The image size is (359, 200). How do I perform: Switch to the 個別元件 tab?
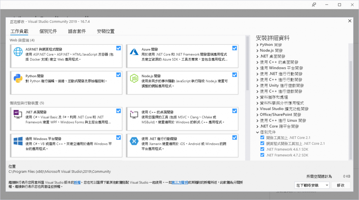(48, 31)
